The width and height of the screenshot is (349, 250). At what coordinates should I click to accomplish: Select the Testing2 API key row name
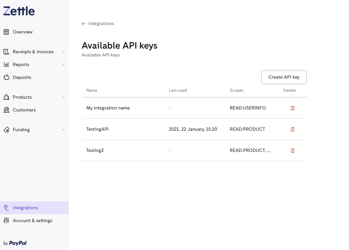click(x=95, y=150)
